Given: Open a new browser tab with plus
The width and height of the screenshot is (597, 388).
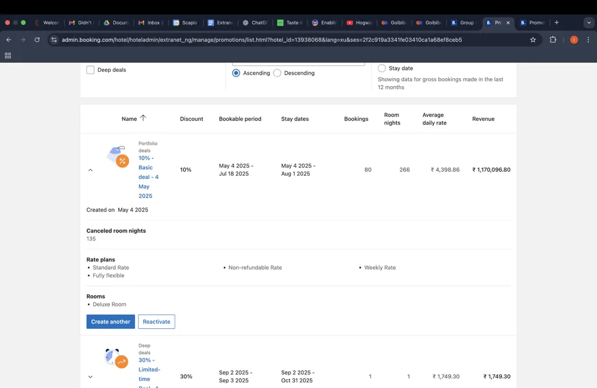Looking at the screenshot, I should tap(556, 23).
